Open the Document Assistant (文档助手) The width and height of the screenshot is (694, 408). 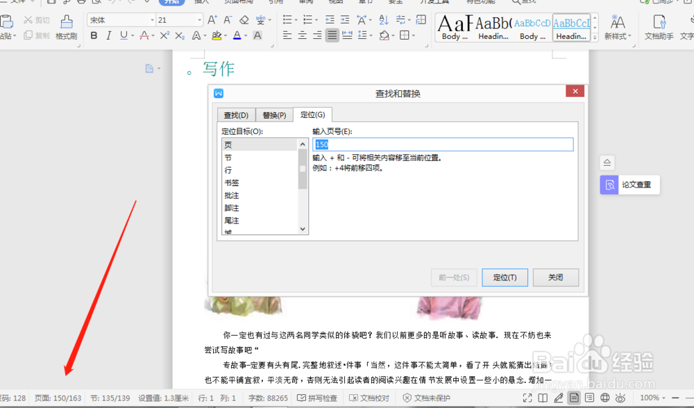(659, 26)
